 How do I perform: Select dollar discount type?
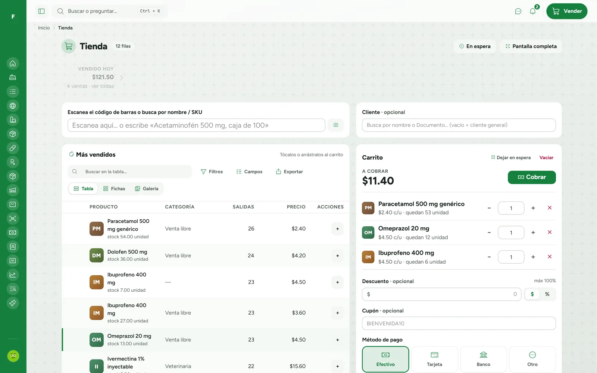tap(532, 294)
